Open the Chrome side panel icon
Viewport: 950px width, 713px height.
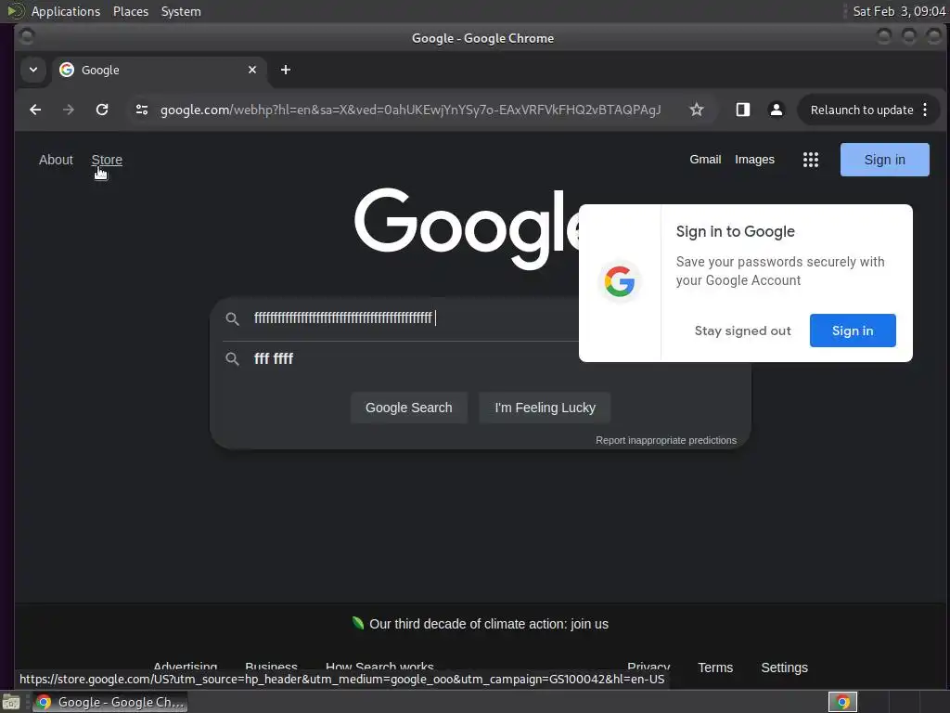(743, 110)
